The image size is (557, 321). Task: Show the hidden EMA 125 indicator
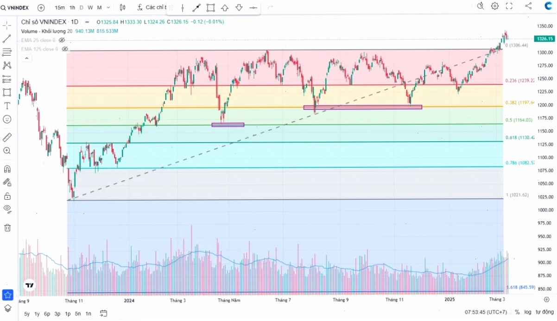(x=65, y=49)
